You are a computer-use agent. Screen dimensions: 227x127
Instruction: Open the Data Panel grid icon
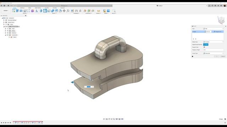[1, 6]
